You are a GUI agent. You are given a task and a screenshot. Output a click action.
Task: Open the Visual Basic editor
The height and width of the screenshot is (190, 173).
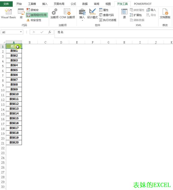pyautogui.click(x=8, y=14)
